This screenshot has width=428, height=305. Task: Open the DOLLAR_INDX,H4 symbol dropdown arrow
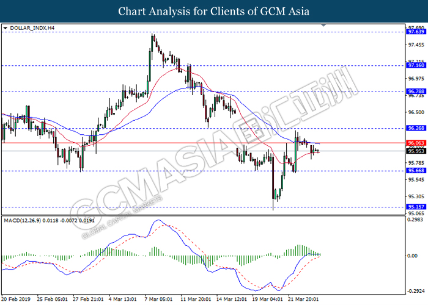point(5,28)
